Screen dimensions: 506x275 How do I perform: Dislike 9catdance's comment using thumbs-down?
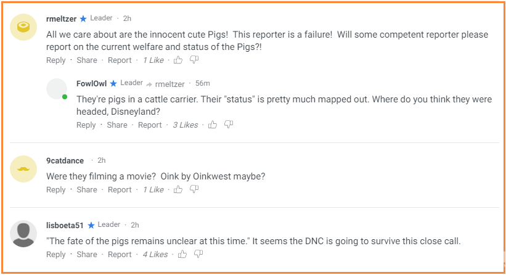click(194, 189)
